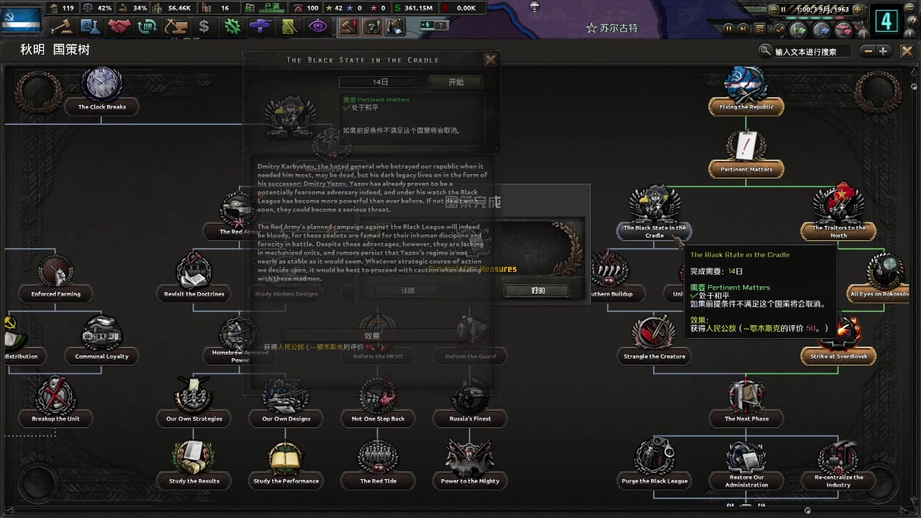Open the green gear recruitment screen
This screenshot has height=518, width=921.
(232, 27)
